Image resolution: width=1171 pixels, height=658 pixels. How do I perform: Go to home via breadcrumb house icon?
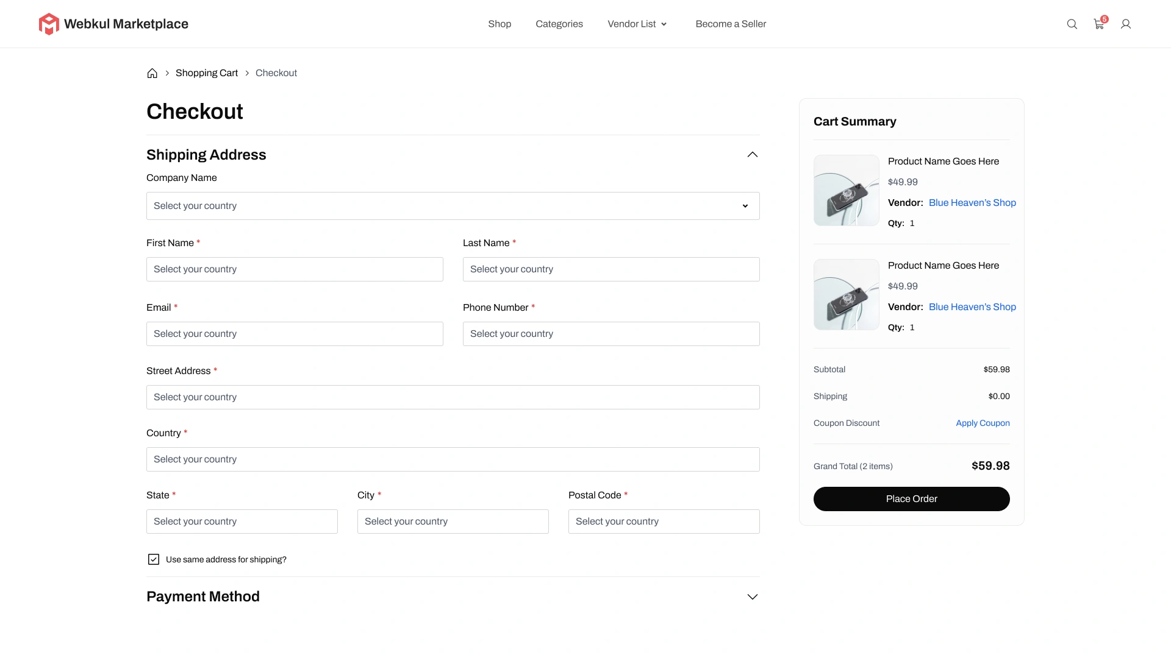[x=152, y=73]
